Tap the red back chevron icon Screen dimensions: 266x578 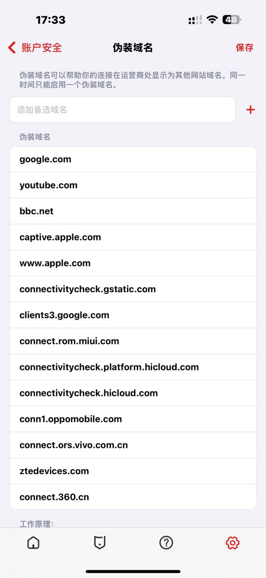click(x=12, y=47)
